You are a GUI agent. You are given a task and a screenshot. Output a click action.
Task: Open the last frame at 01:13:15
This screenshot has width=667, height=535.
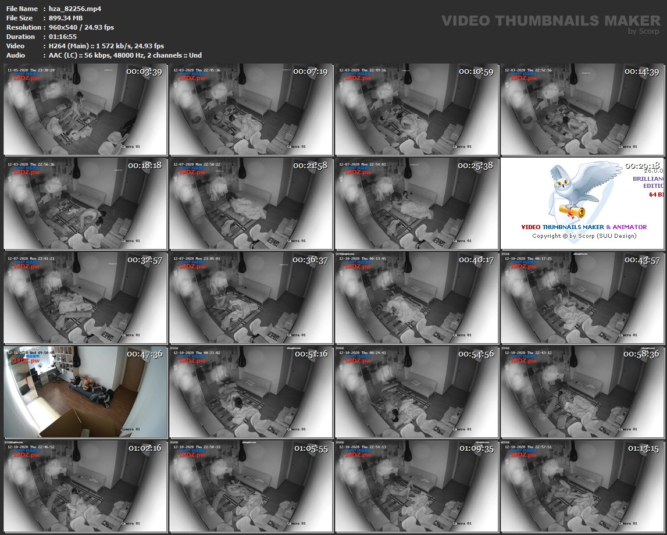click(582, 487)
